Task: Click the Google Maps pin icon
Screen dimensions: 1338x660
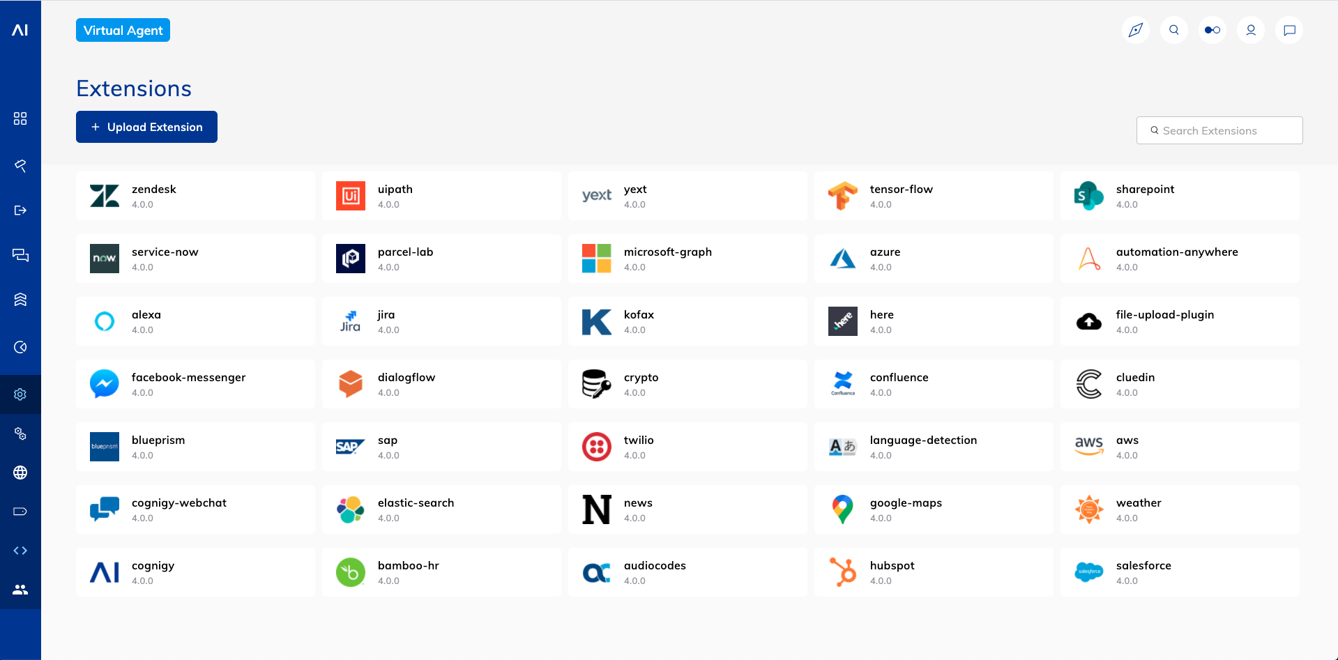Action: (843, 509)
